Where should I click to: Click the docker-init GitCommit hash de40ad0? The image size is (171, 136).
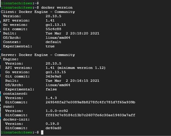tap(53, 128)
